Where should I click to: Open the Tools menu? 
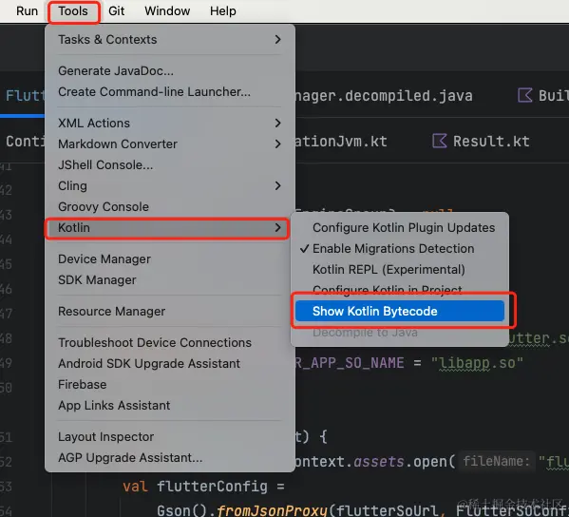[73, 10]
